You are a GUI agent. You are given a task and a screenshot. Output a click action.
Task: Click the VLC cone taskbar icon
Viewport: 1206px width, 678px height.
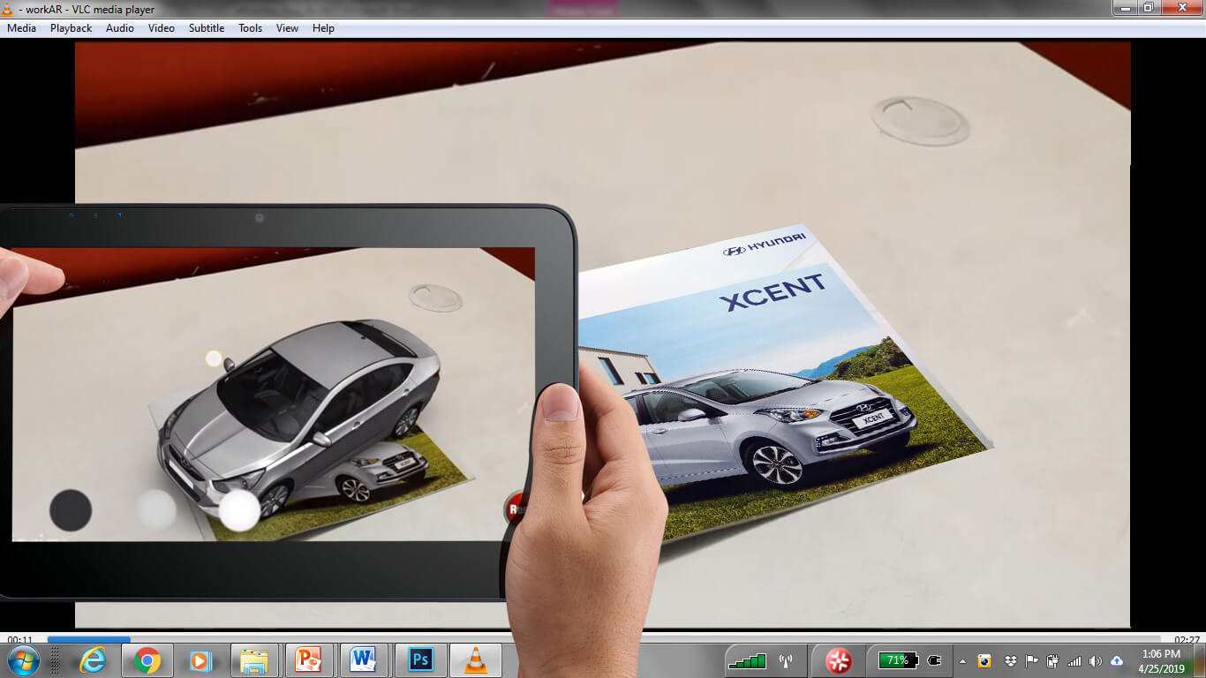pyautogui.click(x=476, y=660)
